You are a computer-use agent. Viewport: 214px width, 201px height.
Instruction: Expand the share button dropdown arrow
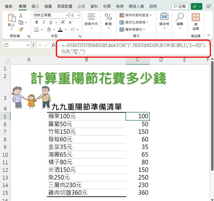[200, 6]
